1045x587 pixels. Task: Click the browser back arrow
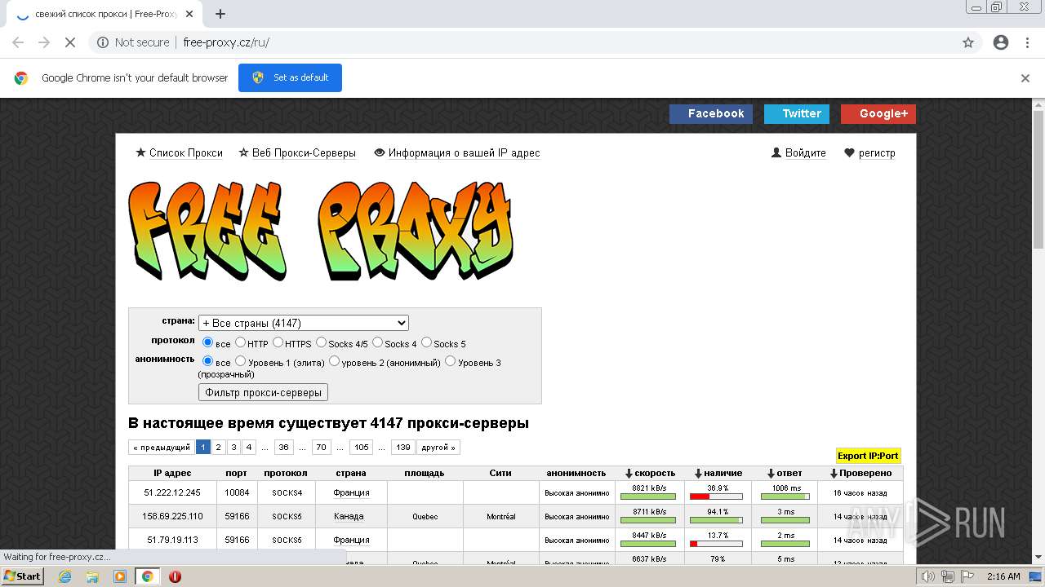click(x=18, y=42)
